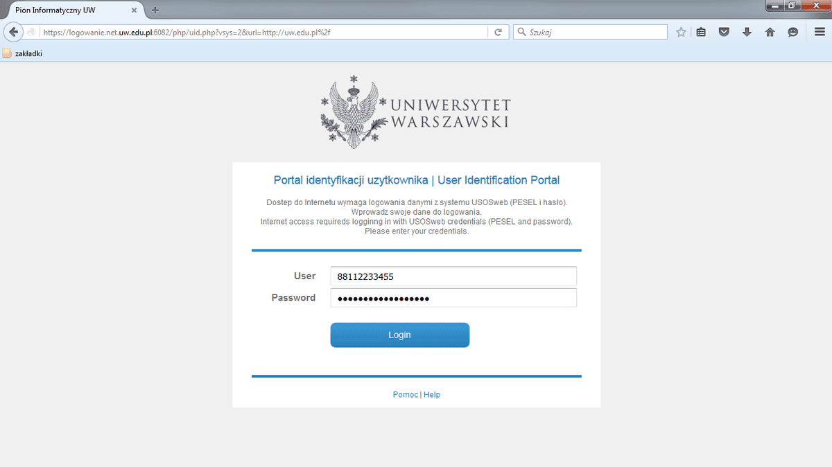Reload the page using the refresh icon

(498, 32)
